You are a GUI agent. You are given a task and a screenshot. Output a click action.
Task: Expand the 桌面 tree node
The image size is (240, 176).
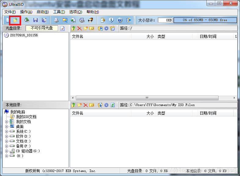tap(6, 127)
